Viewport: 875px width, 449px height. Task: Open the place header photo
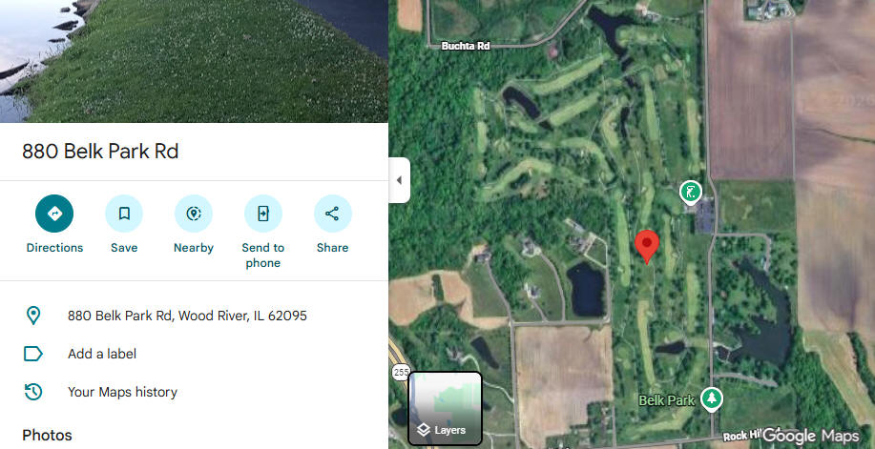pos(194,61)
